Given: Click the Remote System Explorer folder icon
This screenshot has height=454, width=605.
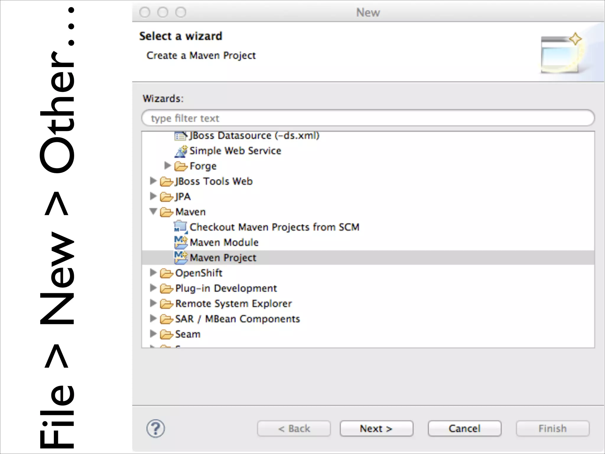Looking at the screenshot, I should [166, 304].
